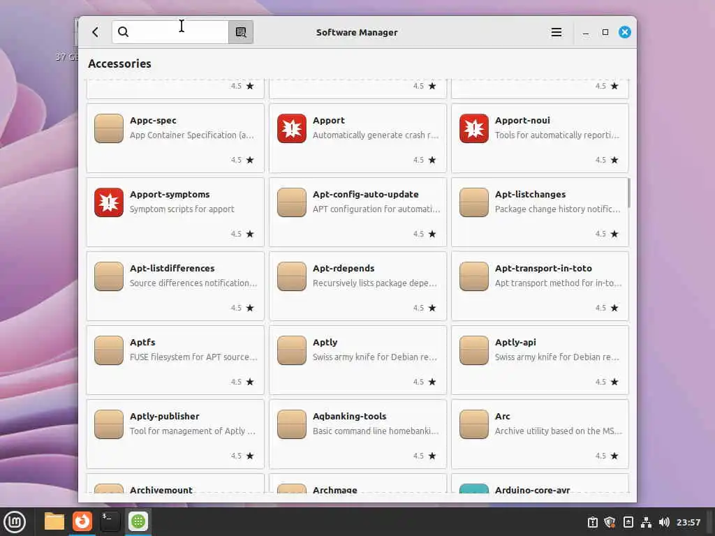Click the Apt-rdepends package icon
This screenshot has width=715, height=536.
pyautogui.click(x=292, y=276)
